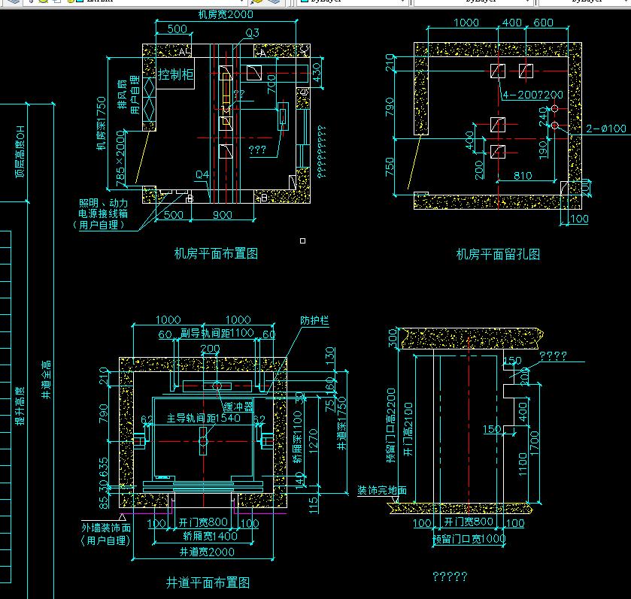Screen dimensions: 631x599
Task: Click the 缓冲器 label
Action: pos(238,407)
